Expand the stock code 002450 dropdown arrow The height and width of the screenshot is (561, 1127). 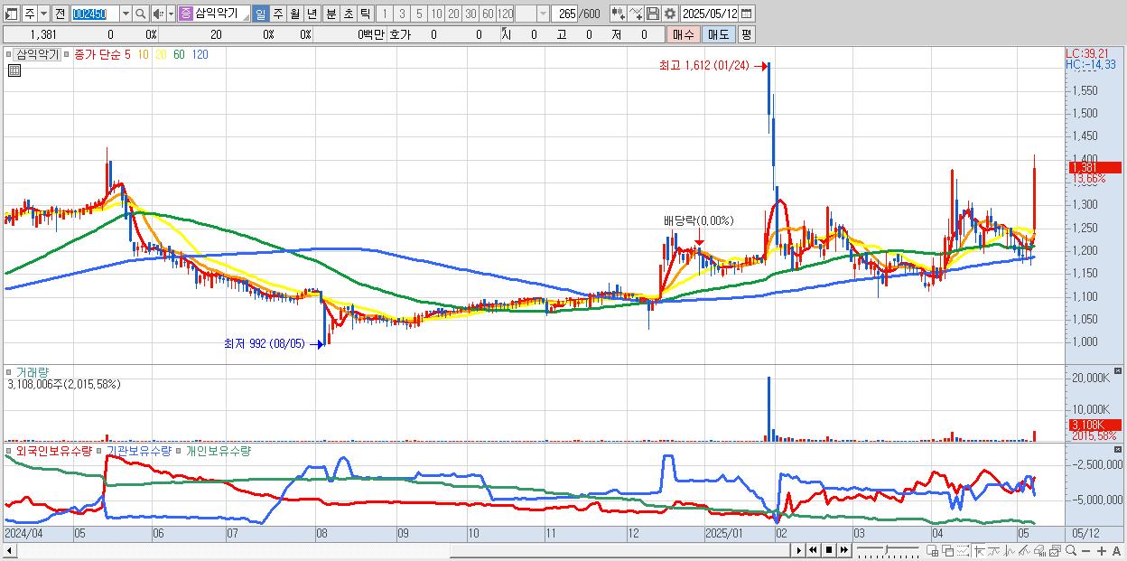point(126,14)
